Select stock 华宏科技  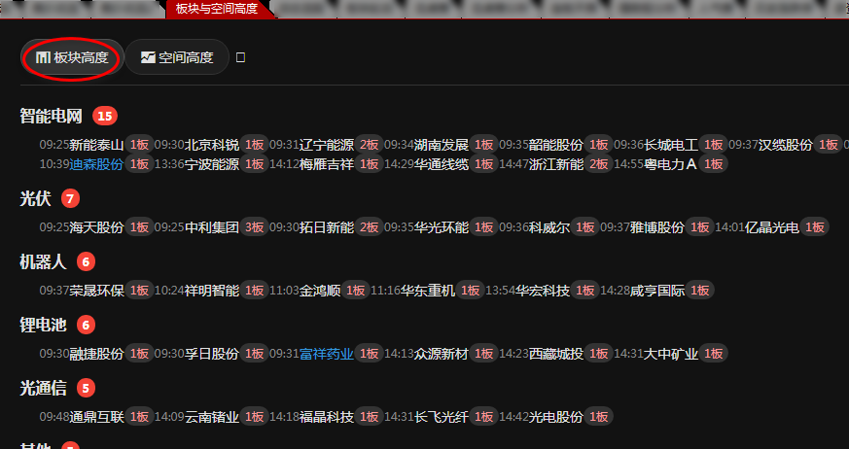(543, 291)
